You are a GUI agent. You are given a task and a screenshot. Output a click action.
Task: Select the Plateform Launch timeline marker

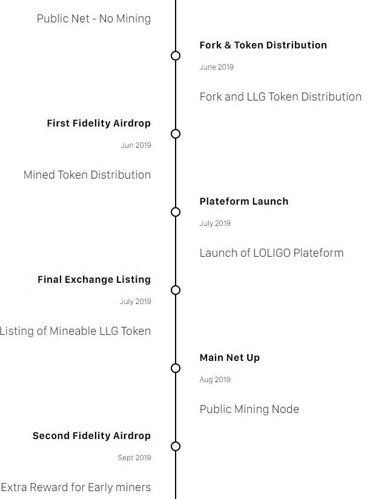176,212
